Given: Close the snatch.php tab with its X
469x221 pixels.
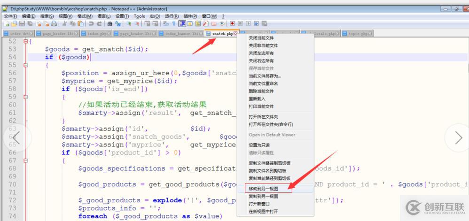Looking at the screenshot, I should click(x=235, y=34).
